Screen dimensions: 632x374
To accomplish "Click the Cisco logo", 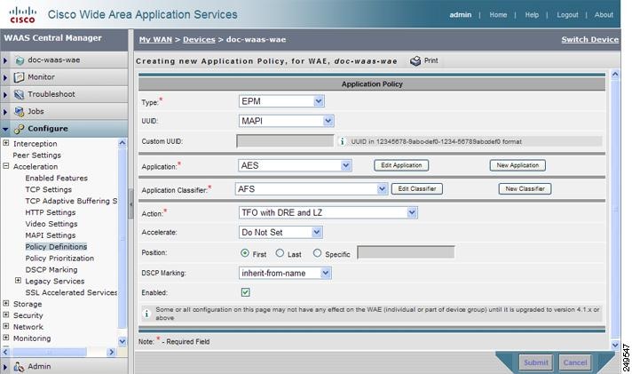I will tap(22, 14).
